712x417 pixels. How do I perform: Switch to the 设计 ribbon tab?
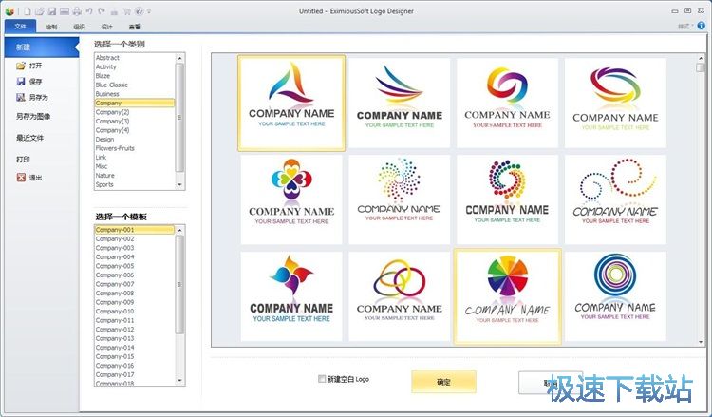[106, 27]
